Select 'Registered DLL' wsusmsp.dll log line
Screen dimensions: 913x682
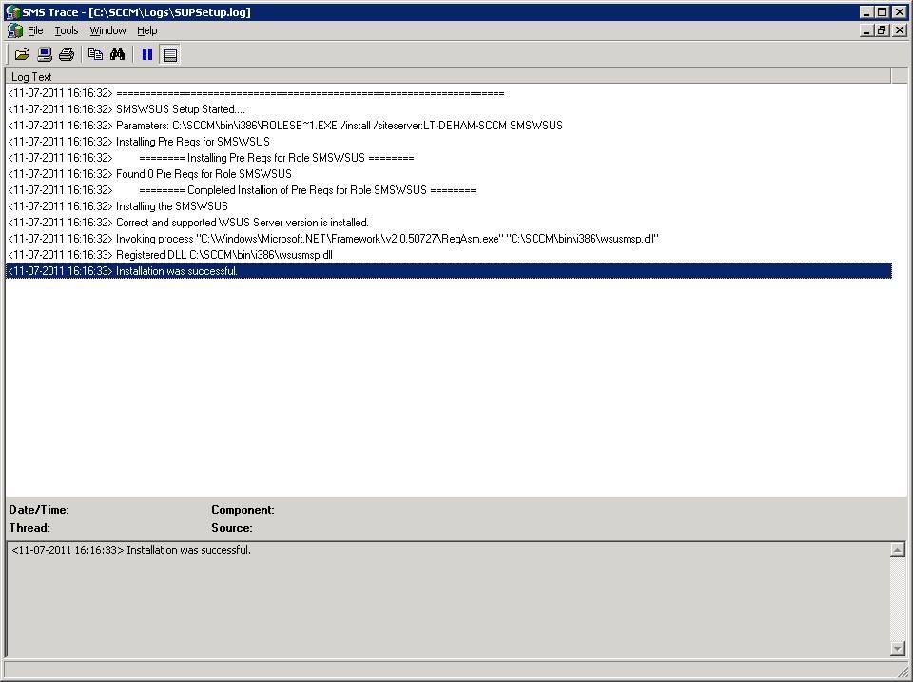point(448,255)
